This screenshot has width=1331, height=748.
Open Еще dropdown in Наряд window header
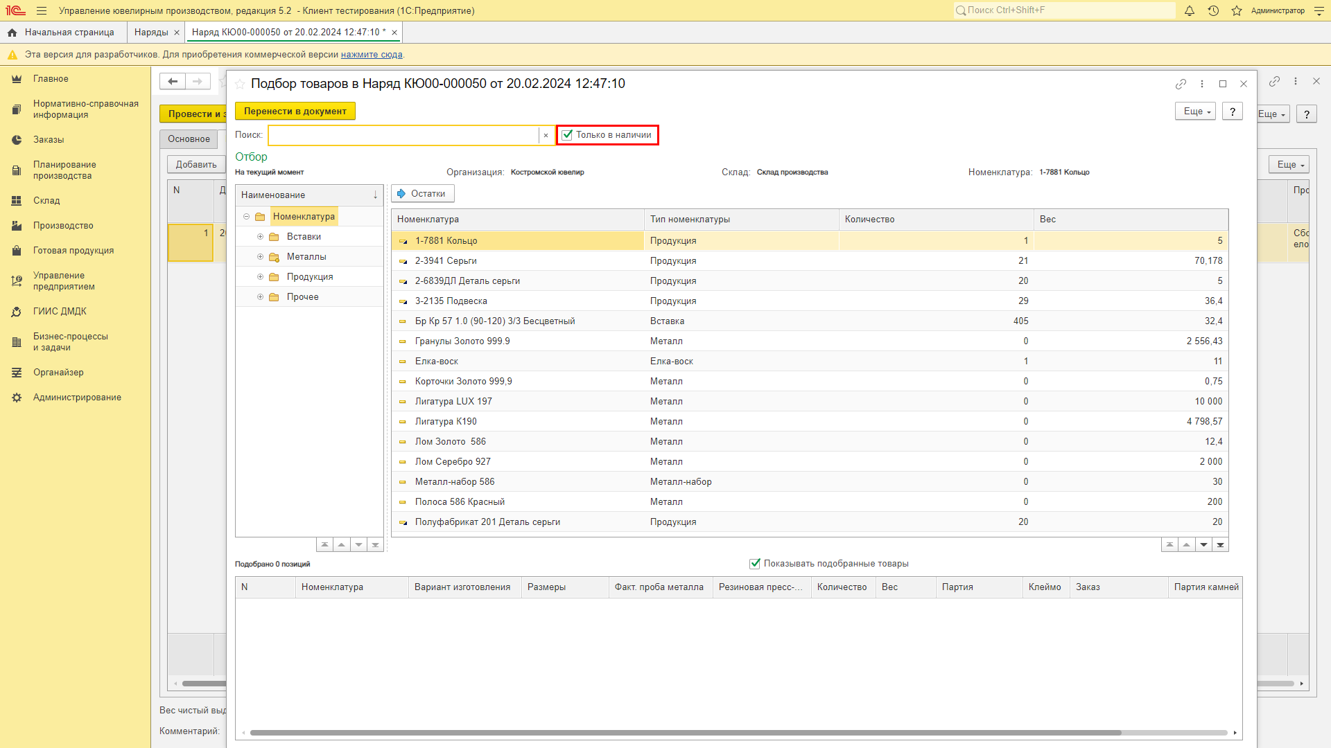point(1273,114)
